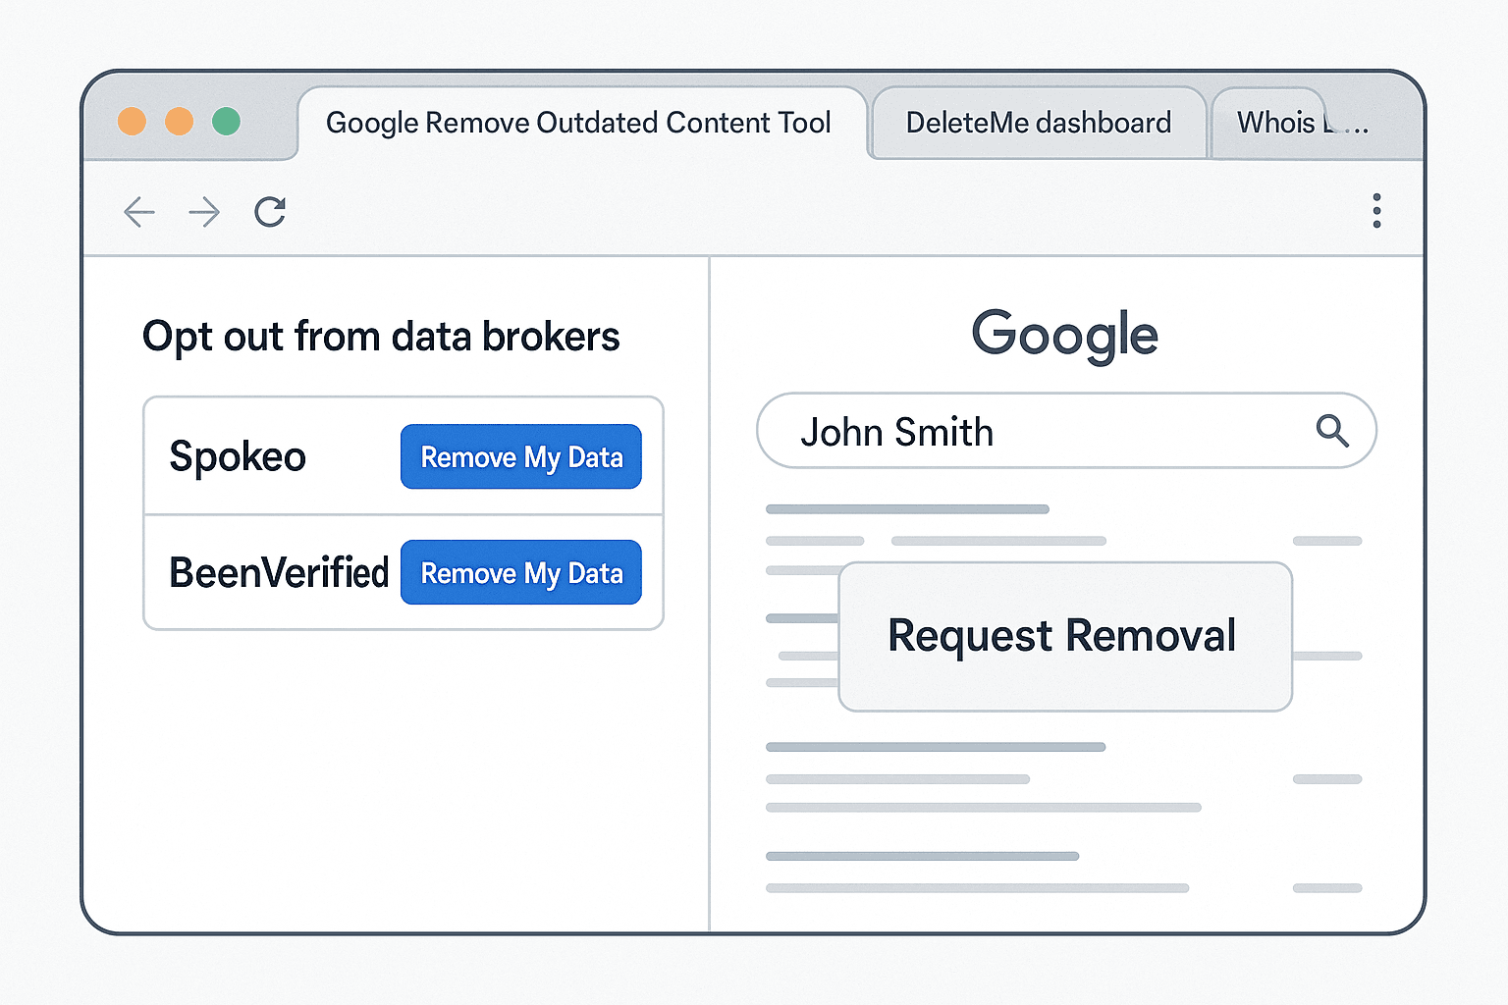
Task: Switch to the DeleteMe dashboard tab
Action: [x=1039, y=123]
